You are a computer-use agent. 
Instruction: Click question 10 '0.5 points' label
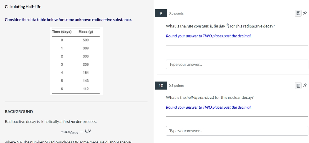[176, 86]
